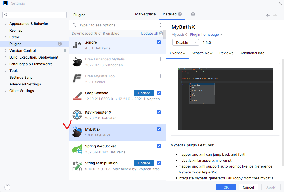This screenshot has height=192, width=284.
Task: Click the plugin list vertical scrollbar
Action: click(x=164, y=35)
